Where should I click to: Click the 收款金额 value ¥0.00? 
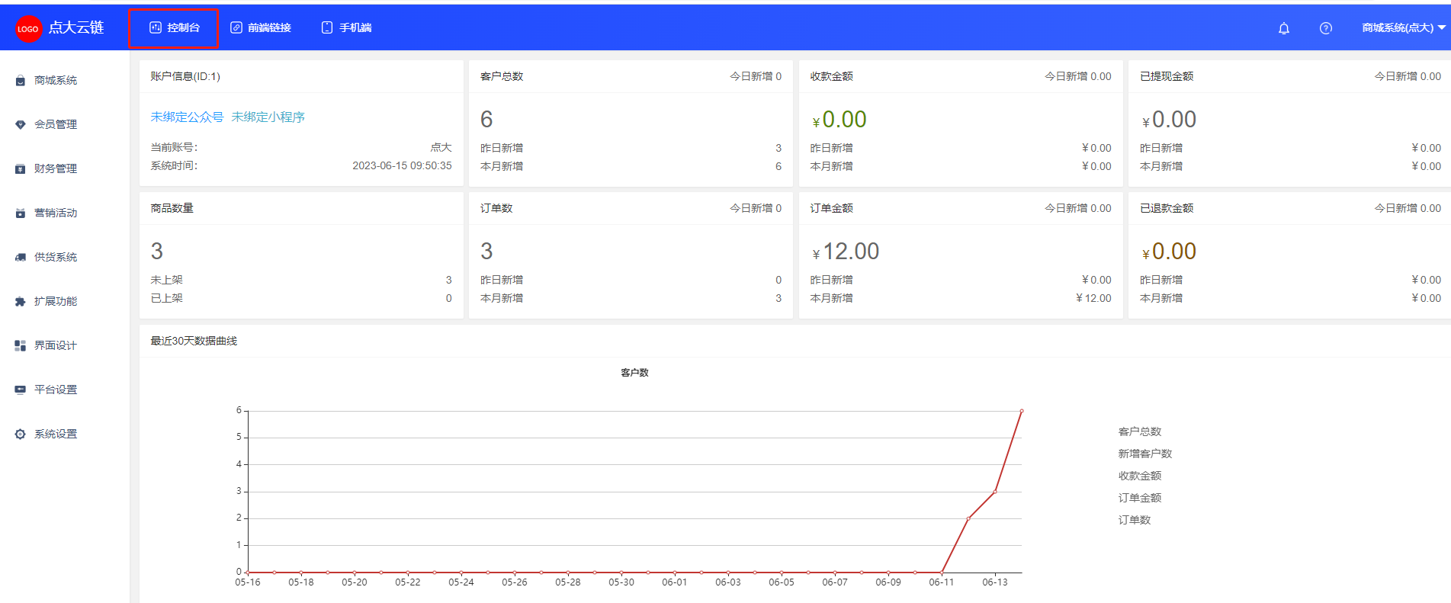coord(839,120)
